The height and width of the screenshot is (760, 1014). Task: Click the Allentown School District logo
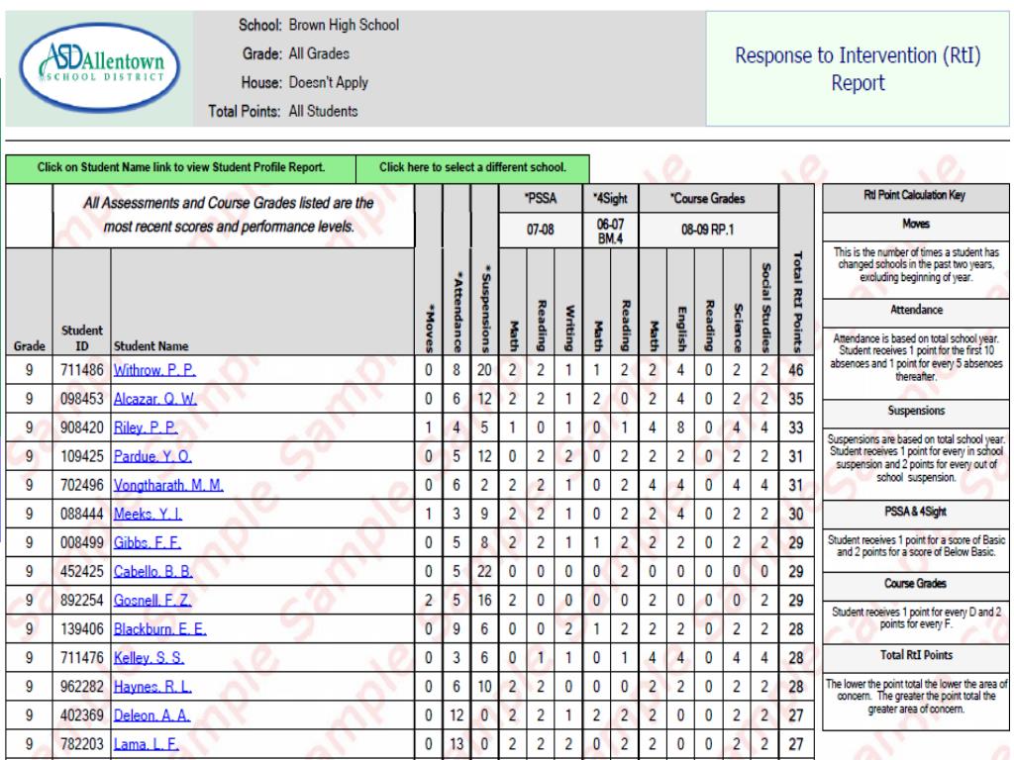pos(100,67)
